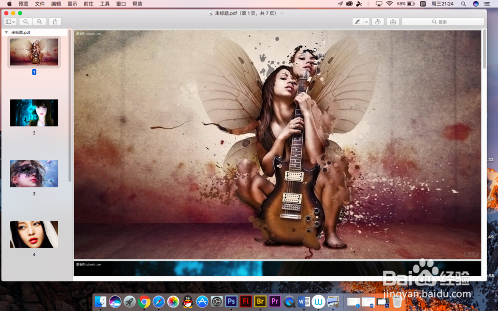This screenshot has width=498, height=311.
Task: Launch Premiere Pro from Dock
Action: click(x=275, y=301)
